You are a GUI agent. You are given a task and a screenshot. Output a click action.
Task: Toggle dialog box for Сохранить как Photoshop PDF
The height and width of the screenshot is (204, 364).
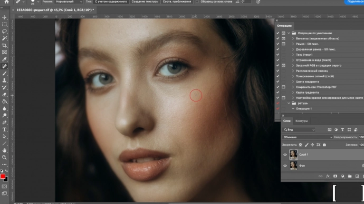(283, 87)
